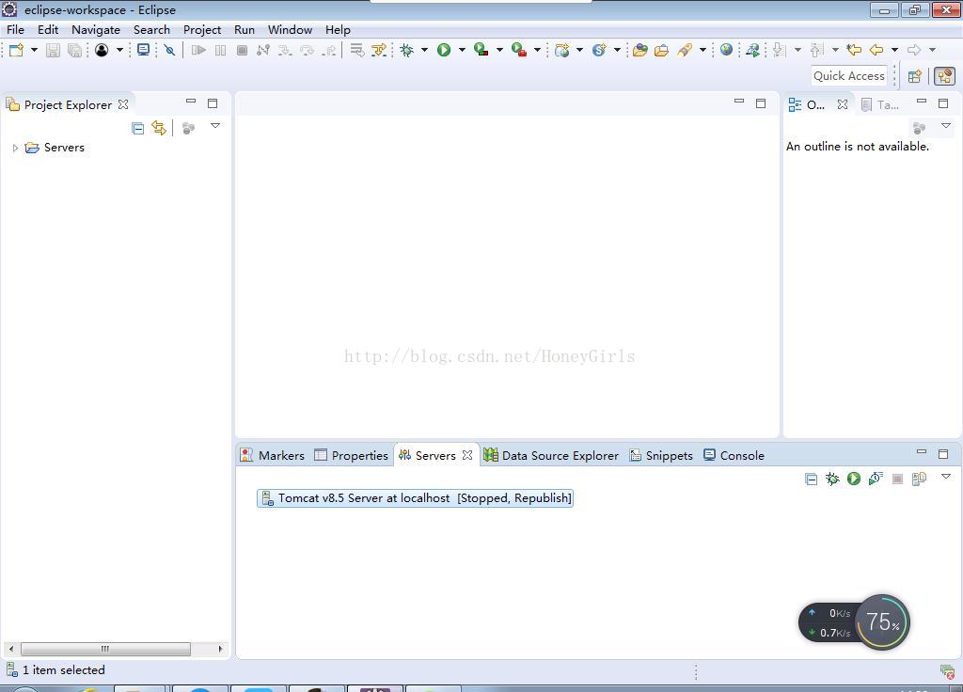Click the Quick Access search field
This screenshot has width=963, height=692.
[849, 76]
